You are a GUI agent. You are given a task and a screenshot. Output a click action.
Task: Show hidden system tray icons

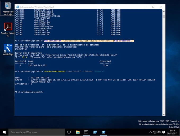point(151,132)
